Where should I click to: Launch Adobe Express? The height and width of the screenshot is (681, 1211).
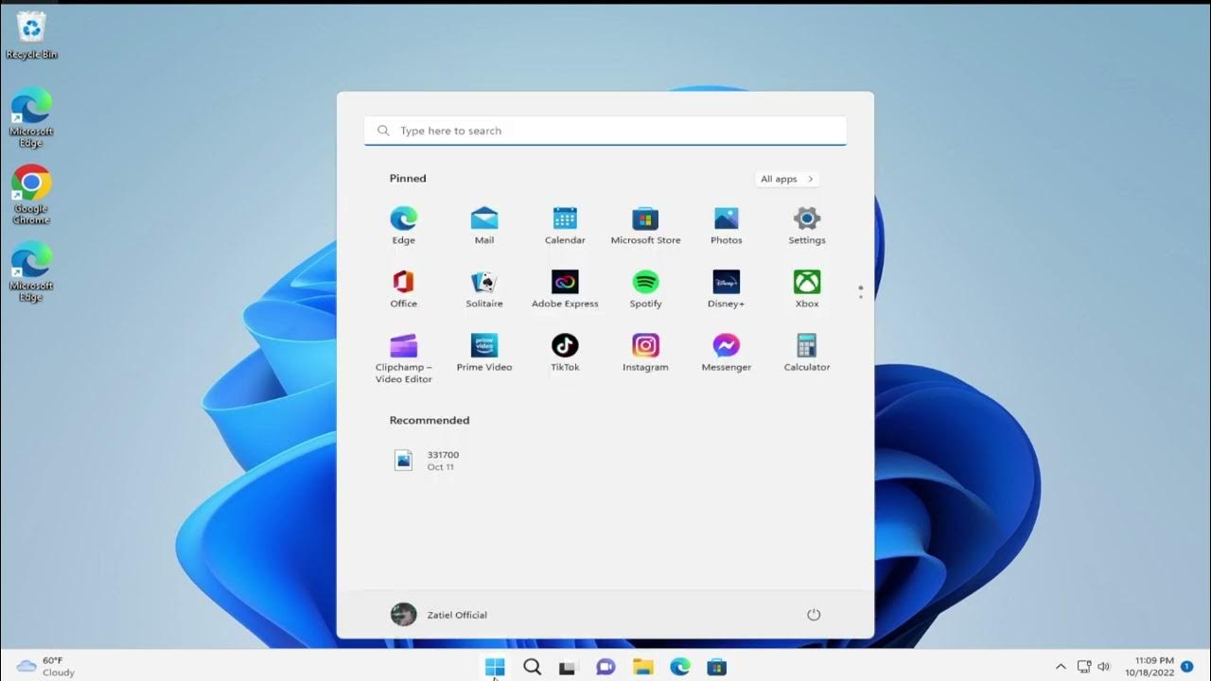click(565, 289)
